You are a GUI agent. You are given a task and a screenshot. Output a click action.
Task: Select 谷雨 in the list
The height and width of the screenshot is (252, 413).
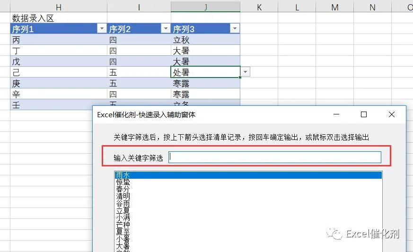[248, 203]
